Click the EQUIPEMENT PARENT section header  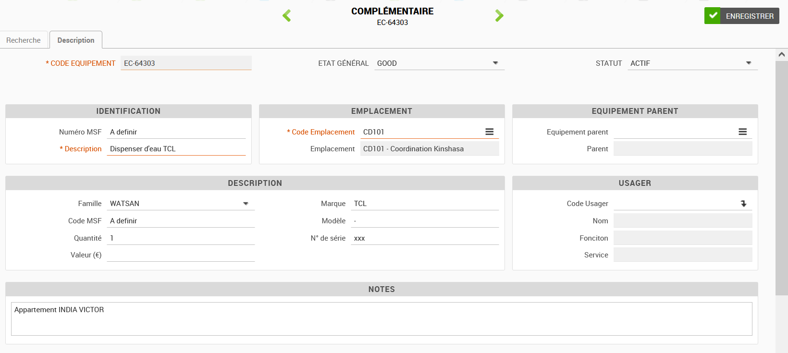635,111
